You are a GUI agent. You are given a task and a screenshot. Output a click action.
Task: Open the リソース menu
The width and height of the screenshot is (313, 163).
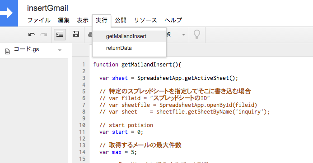145,20
